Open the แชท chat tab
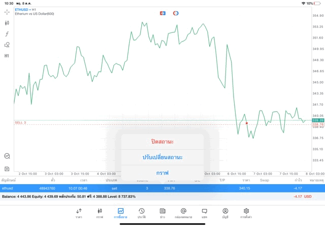This screenshot has width=325, height=227. [204, 213]
